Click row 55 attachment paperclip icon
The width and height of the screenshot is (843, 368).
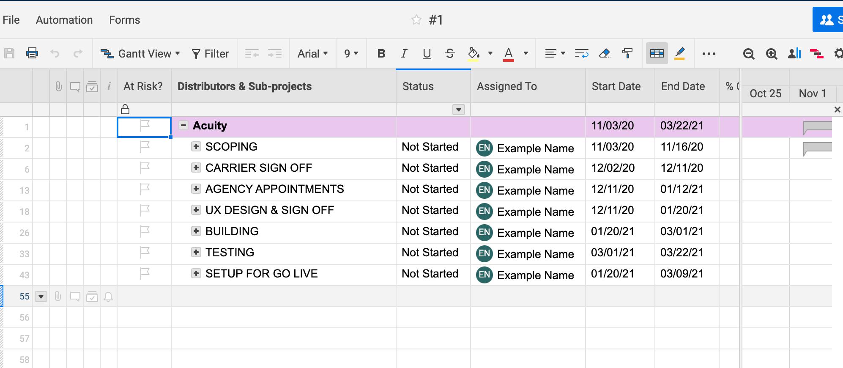click(58, 296)
